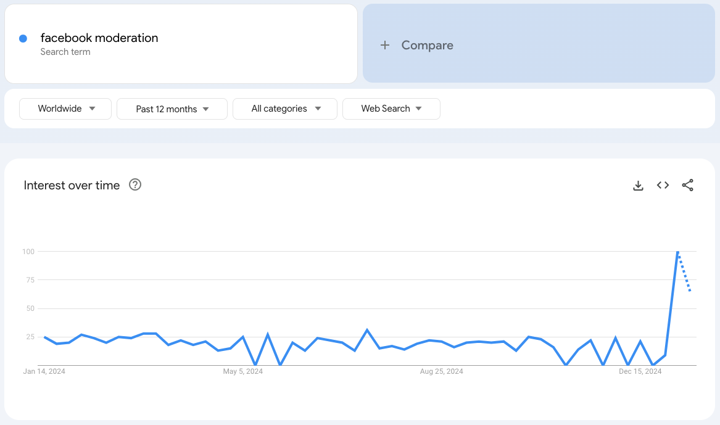The width and height of the screenshot is (720, 425).
Task: Click the plus icon in the Compare box
Action: (x=385, y=44)
